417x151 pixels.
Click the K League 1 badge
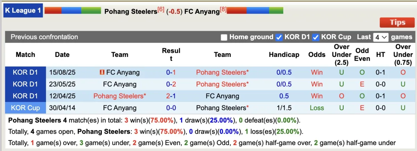(x=23, y=10)
